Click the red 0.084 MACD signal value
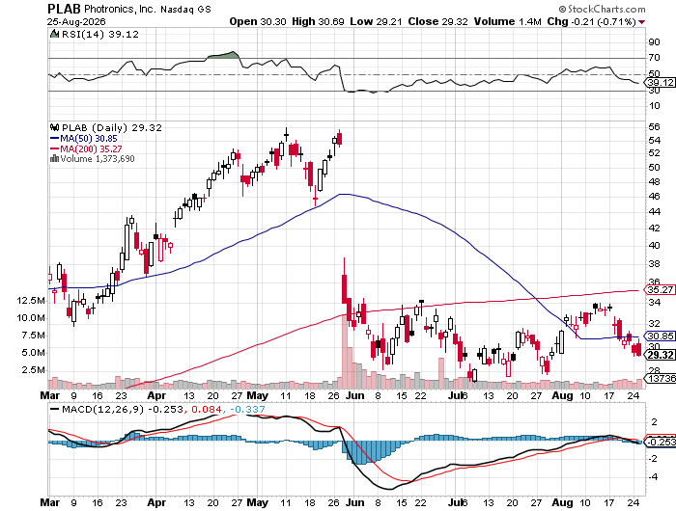676x511 pixels. (x=207, y=410)
